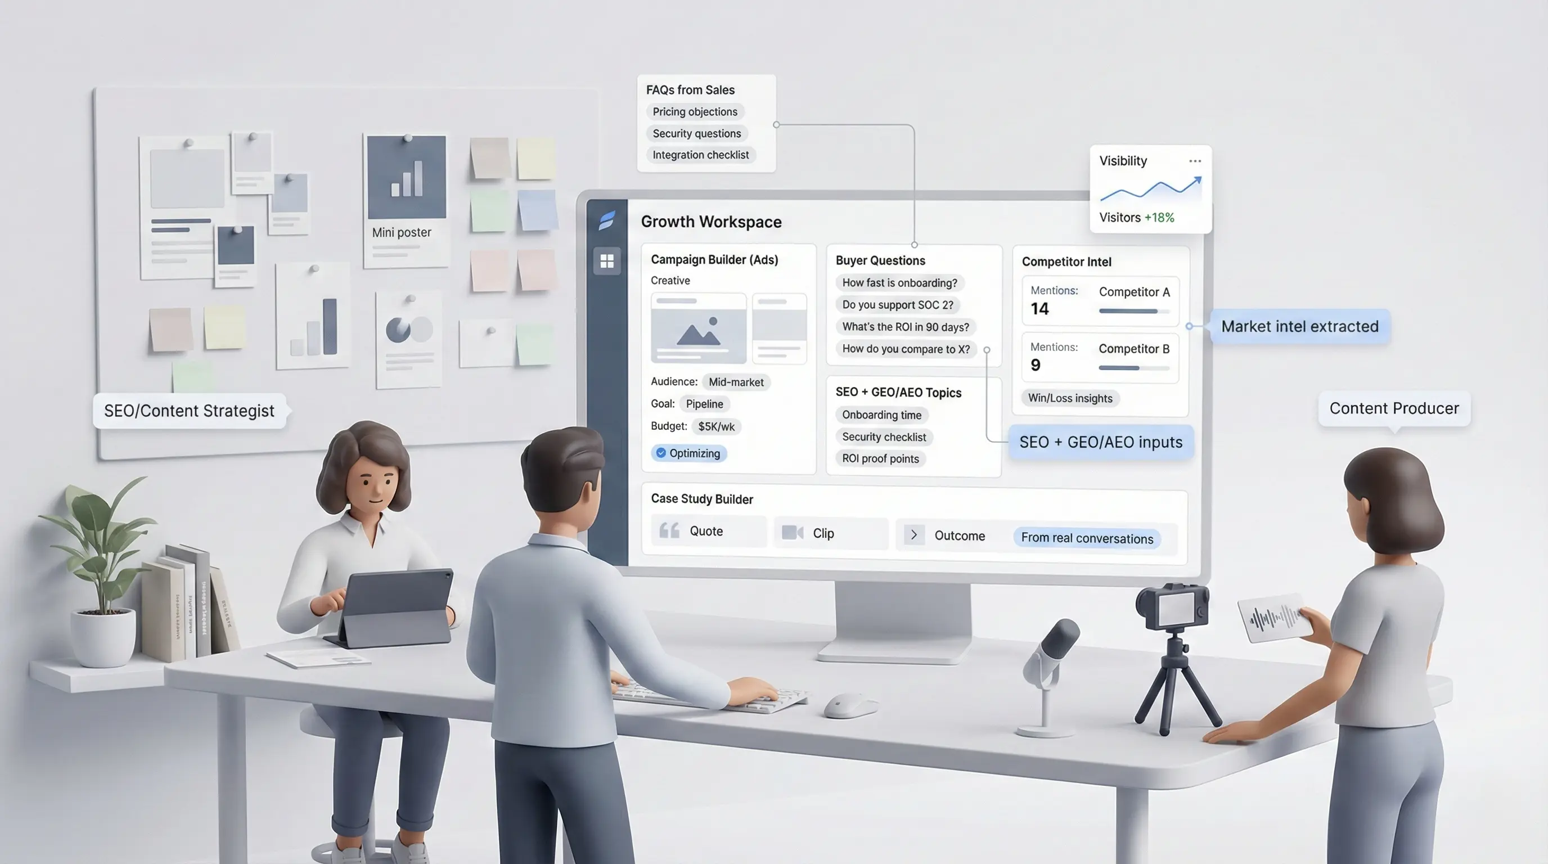Expand the Outcome chevron arrow
Screen dimensions: 1548x864
coord(914,535)
